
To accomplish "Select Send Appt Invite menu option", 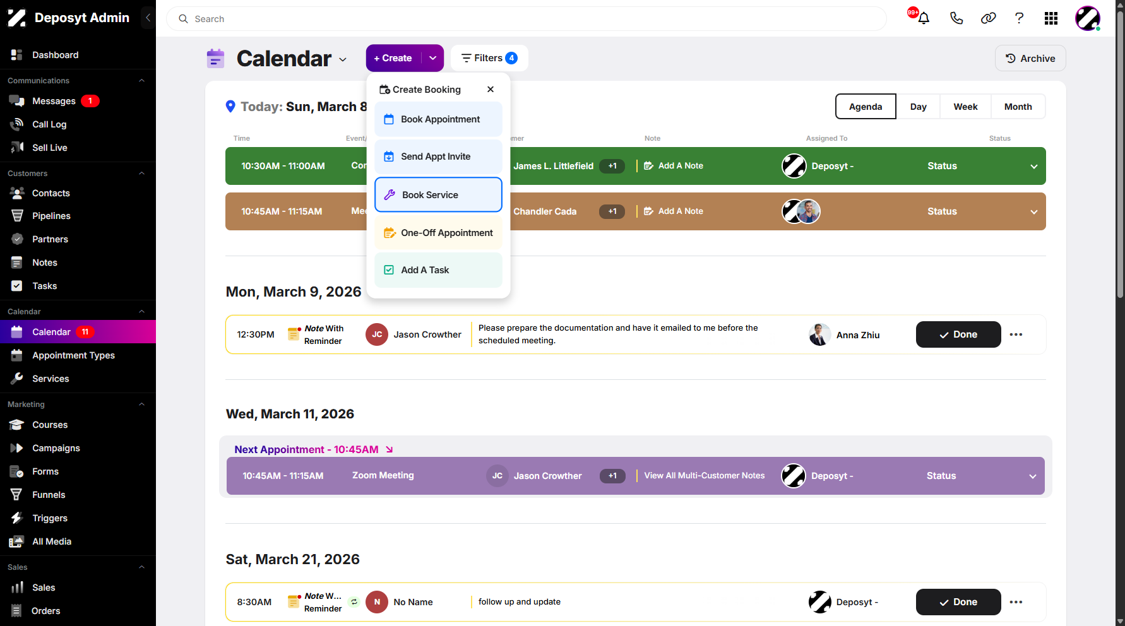I will 438,156.
